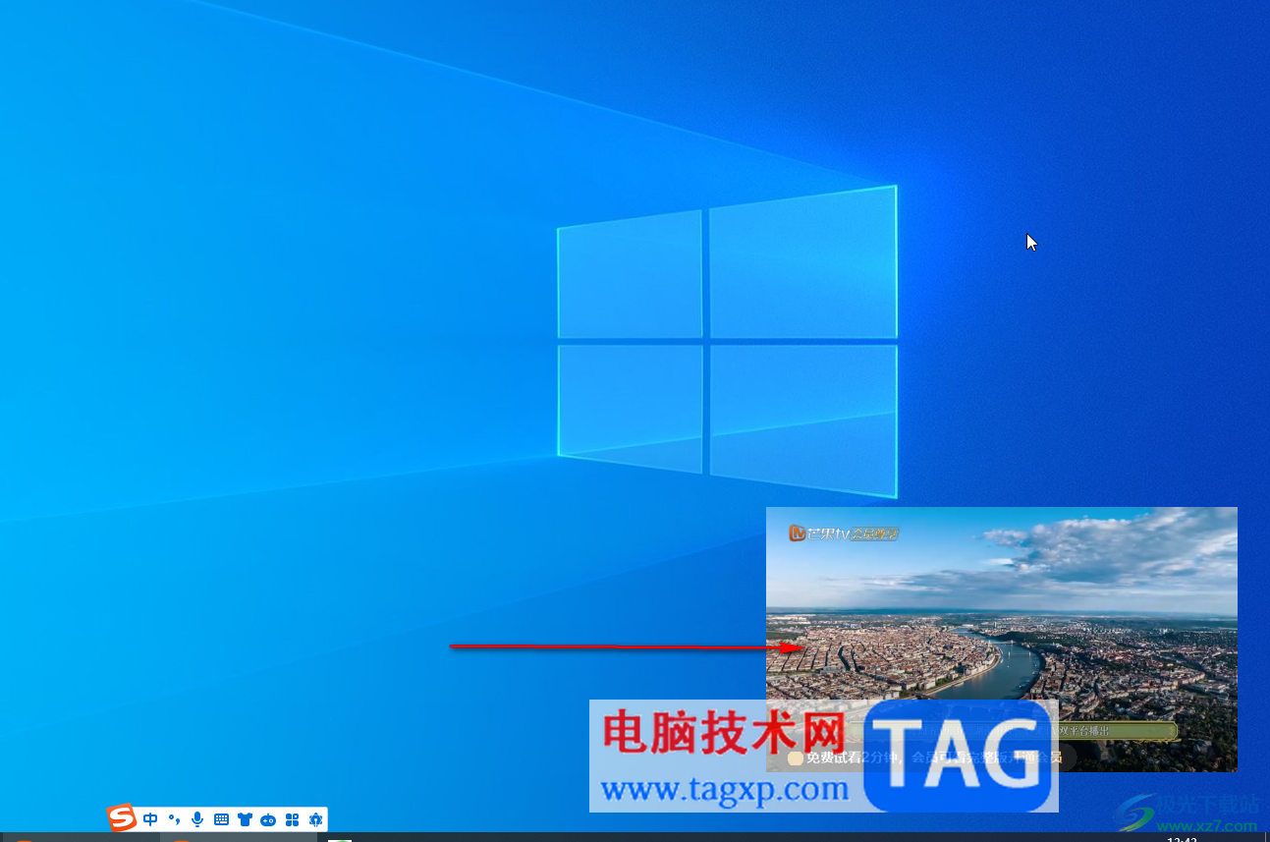Click the rightmost Sogou toolbar icon

click(x=315, y=819)
